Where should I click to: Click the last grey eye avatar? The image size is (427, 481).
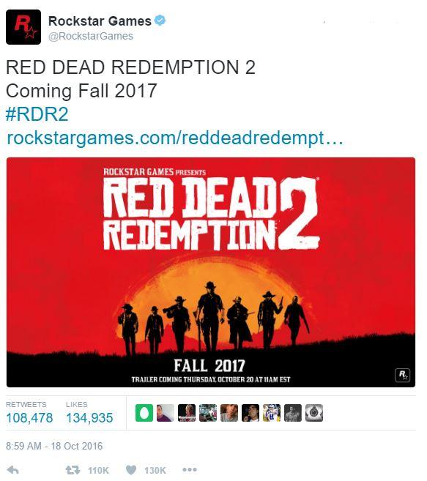pyautogui.click(x=313, y=413)
